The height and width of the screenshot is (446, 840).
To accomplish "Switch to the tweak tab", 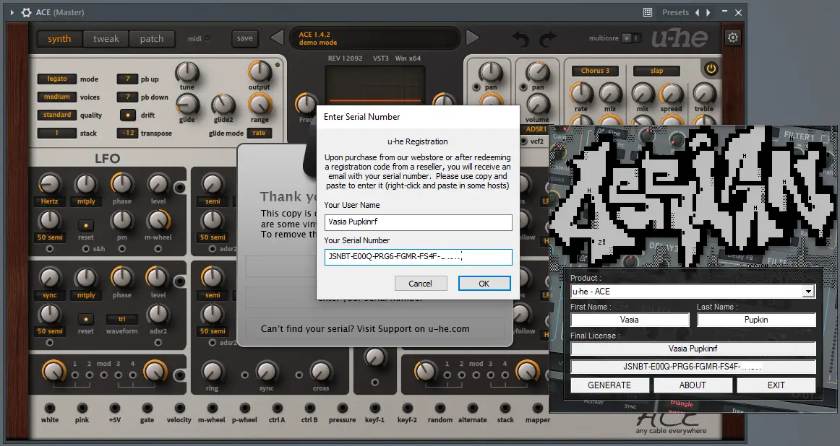I will pos(106,38).
